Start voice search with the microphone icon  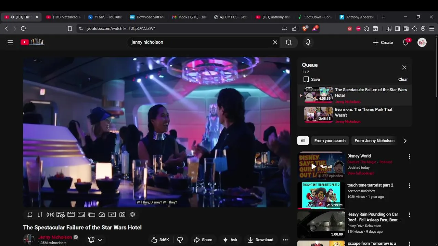[308, 42]
